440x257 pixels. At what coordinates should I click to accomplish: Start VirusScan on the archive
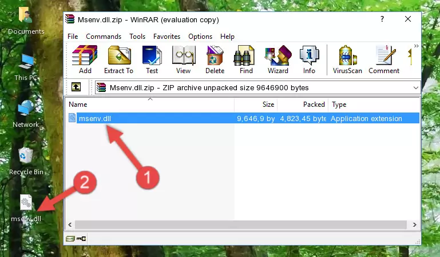pos(347,59)
